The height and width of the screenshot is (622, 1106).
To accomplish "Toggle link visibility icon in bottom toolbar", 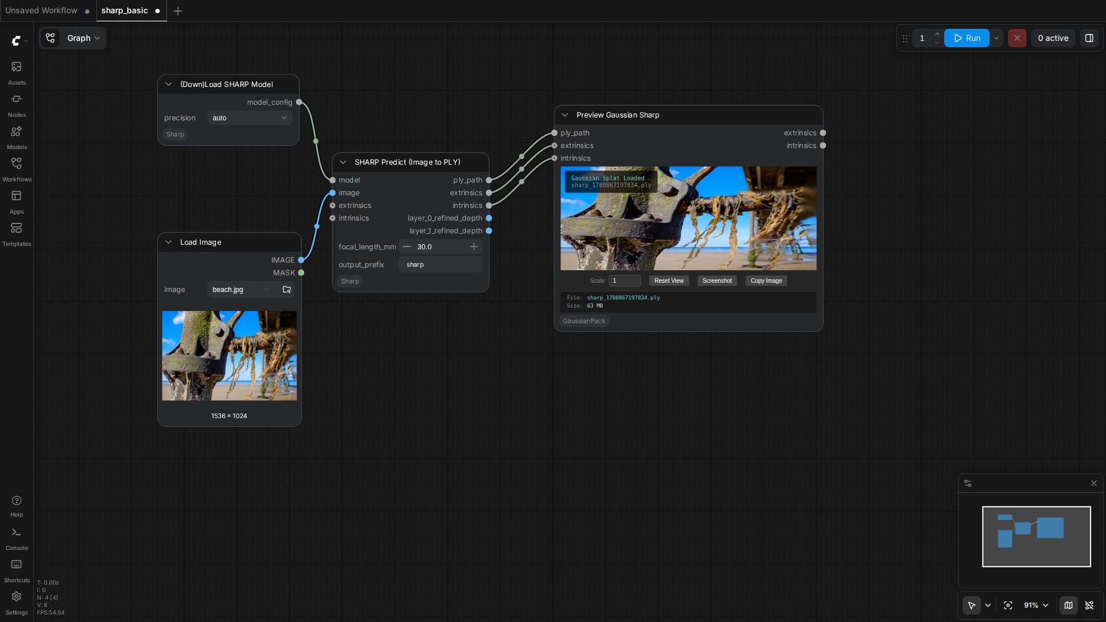I will 1089,605.
